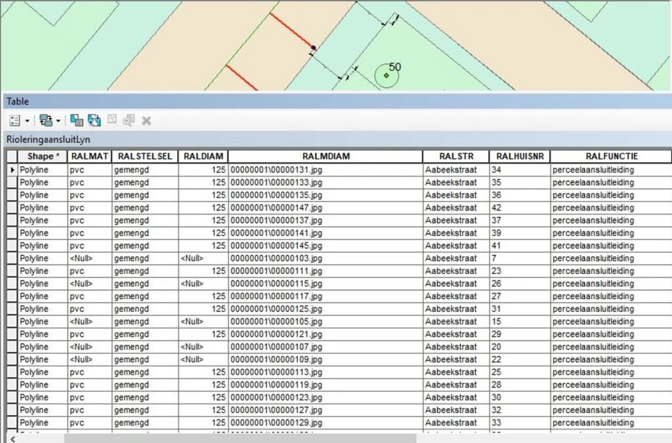Image resolution: width=672 pixels, height=443 pixels.
Task: Open the Table Options menu icon
Action: point(15,121)
